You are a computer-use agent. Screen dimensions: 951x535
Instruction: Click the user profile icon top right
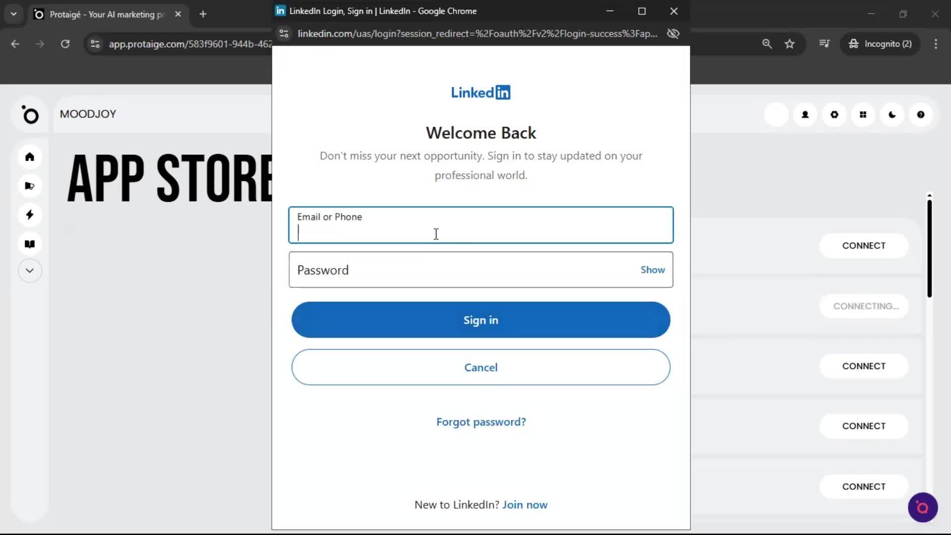coord(805,114)
